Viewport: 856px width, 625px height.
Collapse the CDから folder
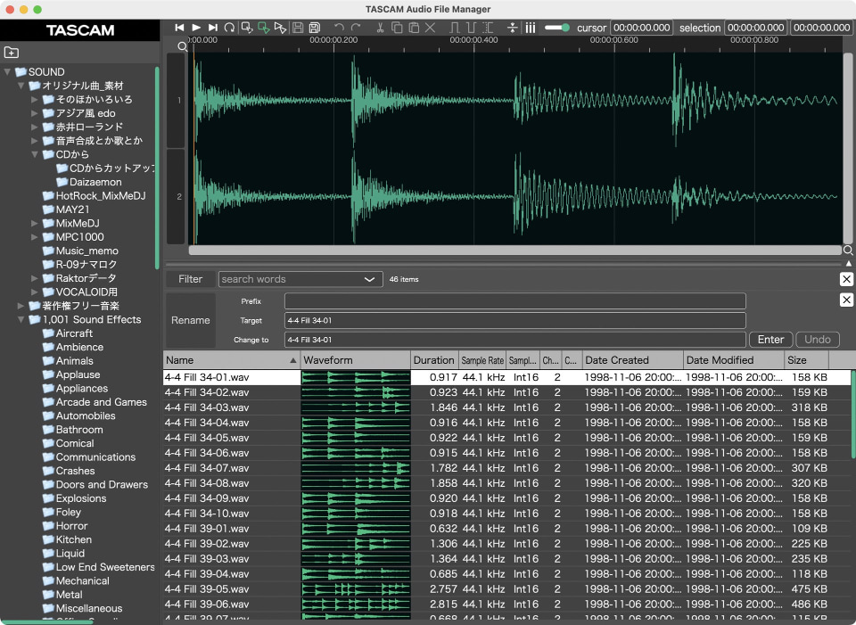36,154
